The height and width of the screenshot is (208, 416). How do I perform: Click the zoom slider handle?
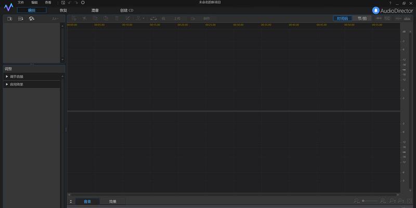363,201
